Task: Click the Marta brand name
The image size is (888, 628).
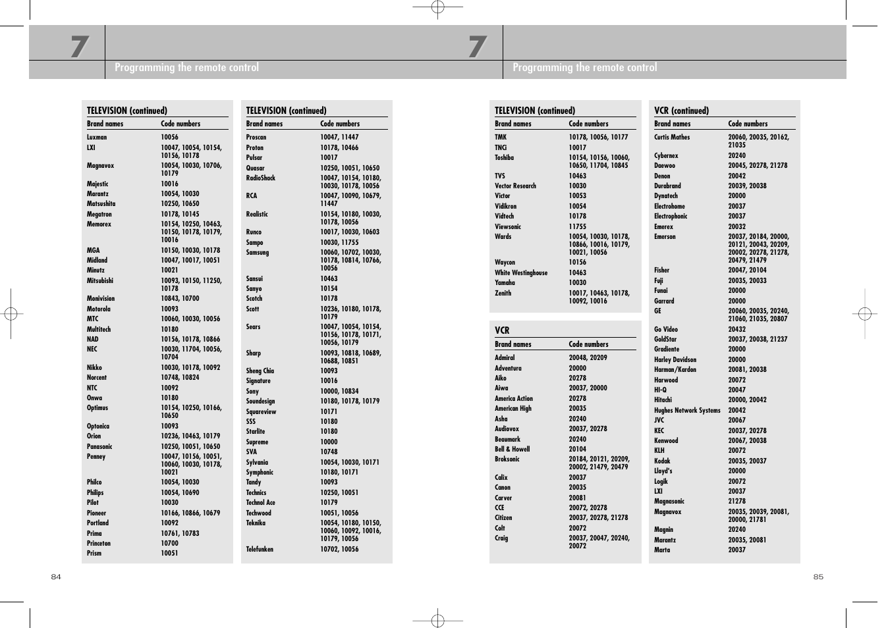Action: click(x=662, y=550)
